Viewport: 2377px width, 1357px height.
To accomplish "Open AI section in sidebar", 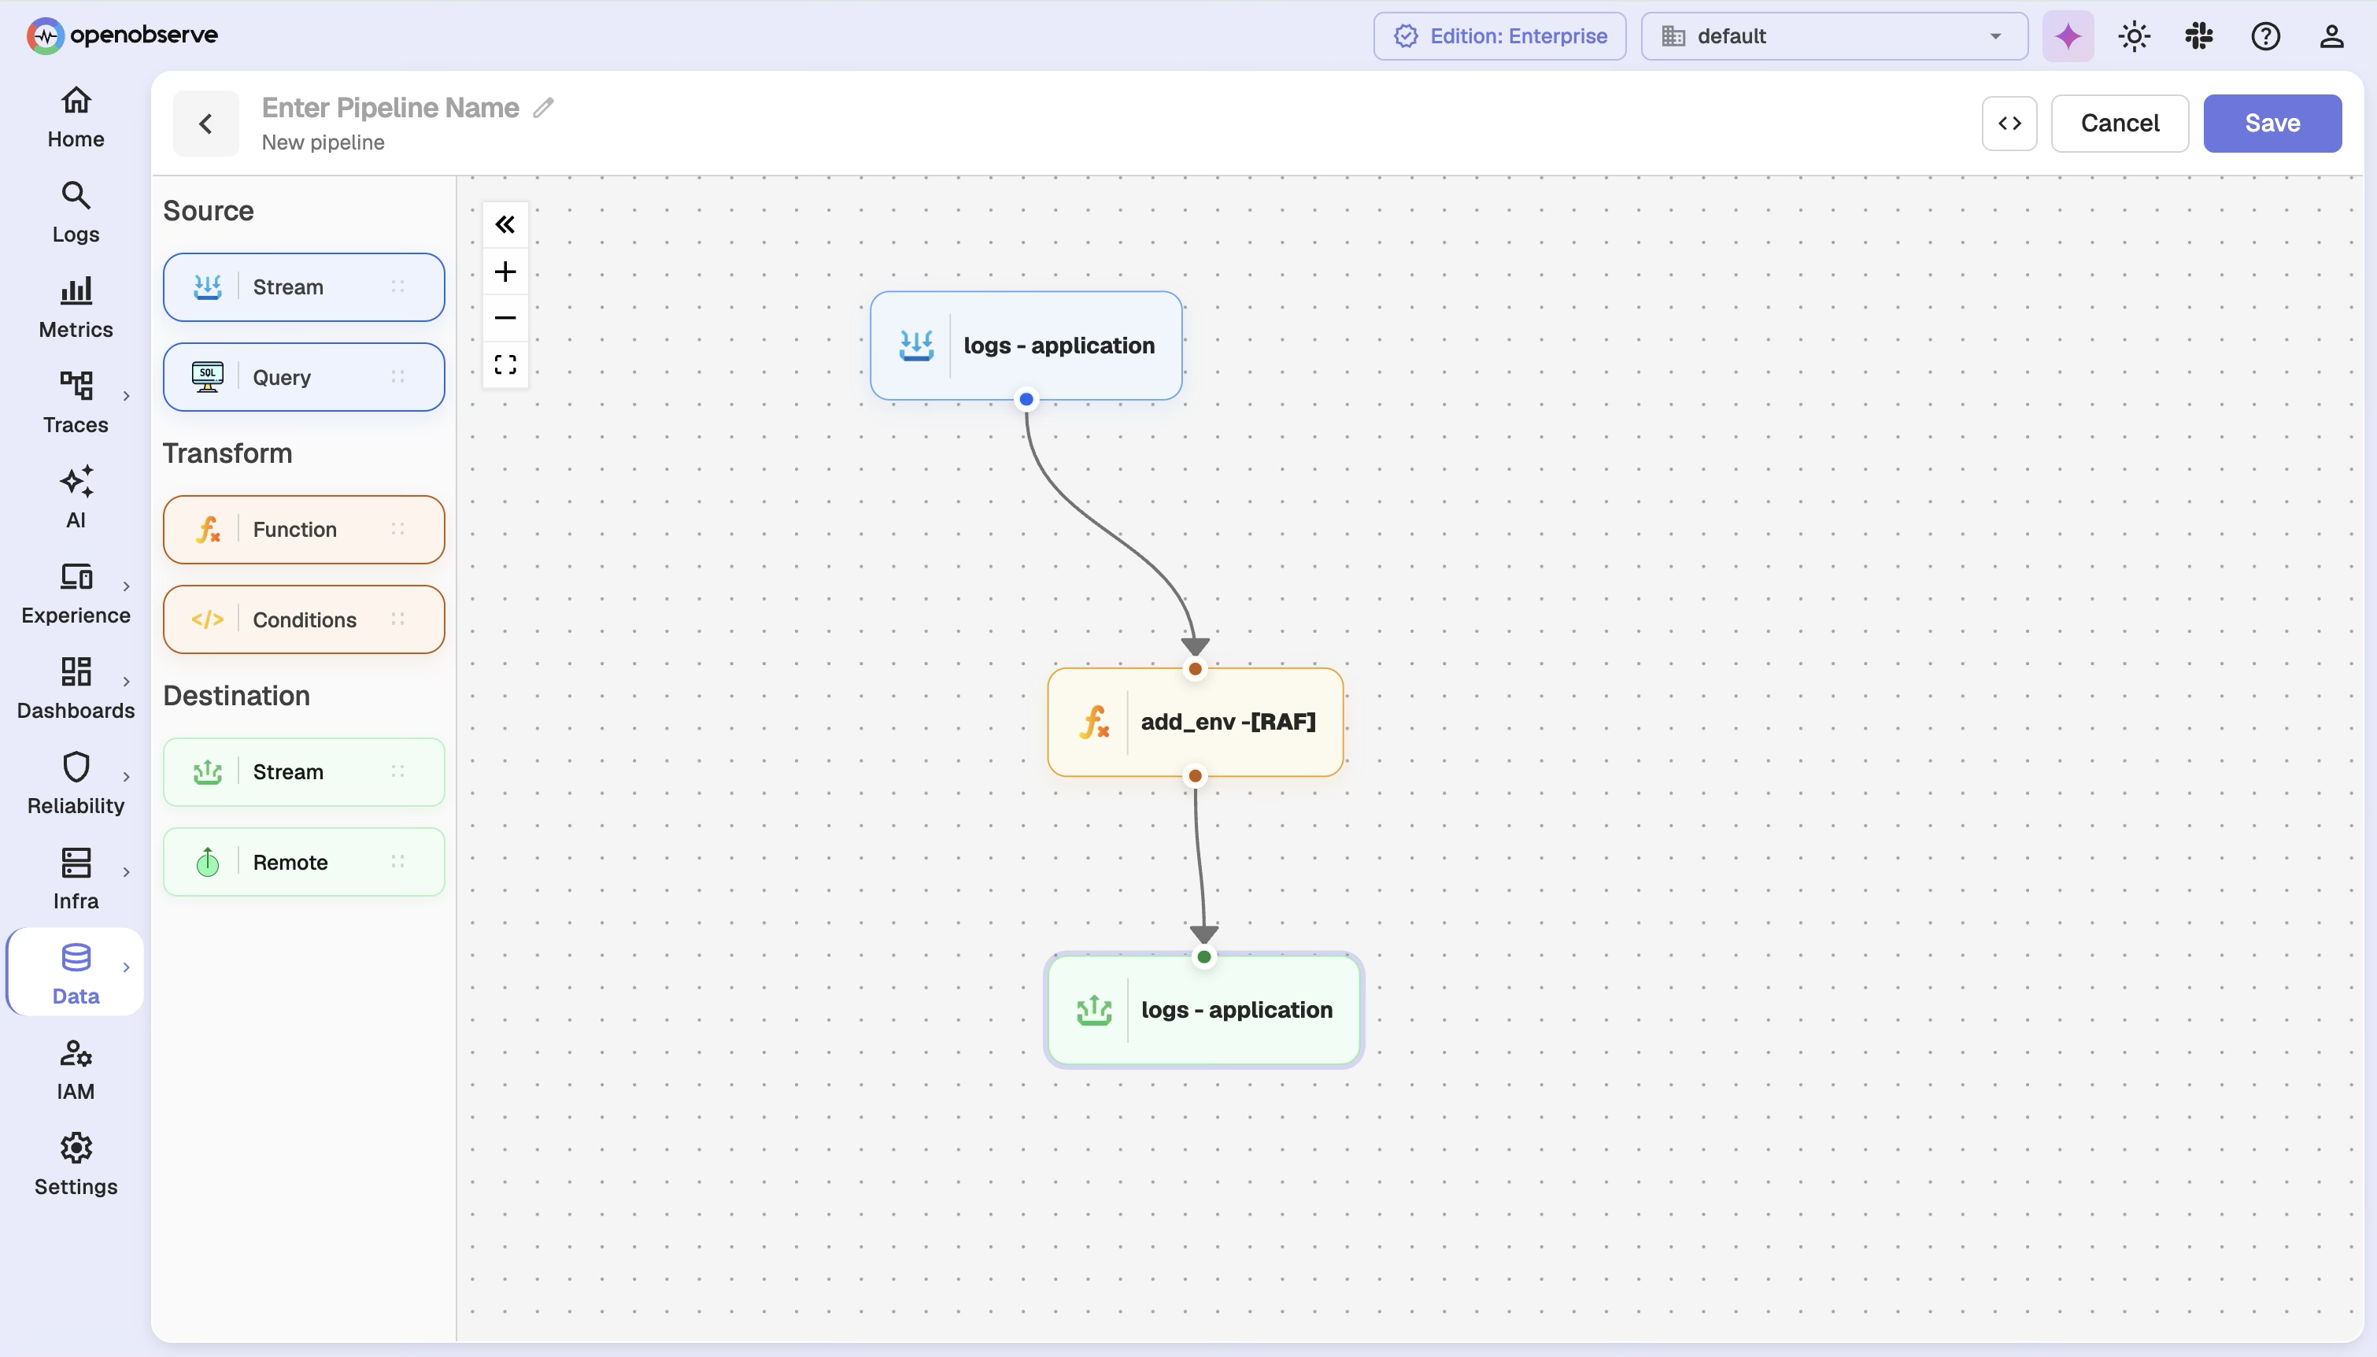I will click(76, 497).
